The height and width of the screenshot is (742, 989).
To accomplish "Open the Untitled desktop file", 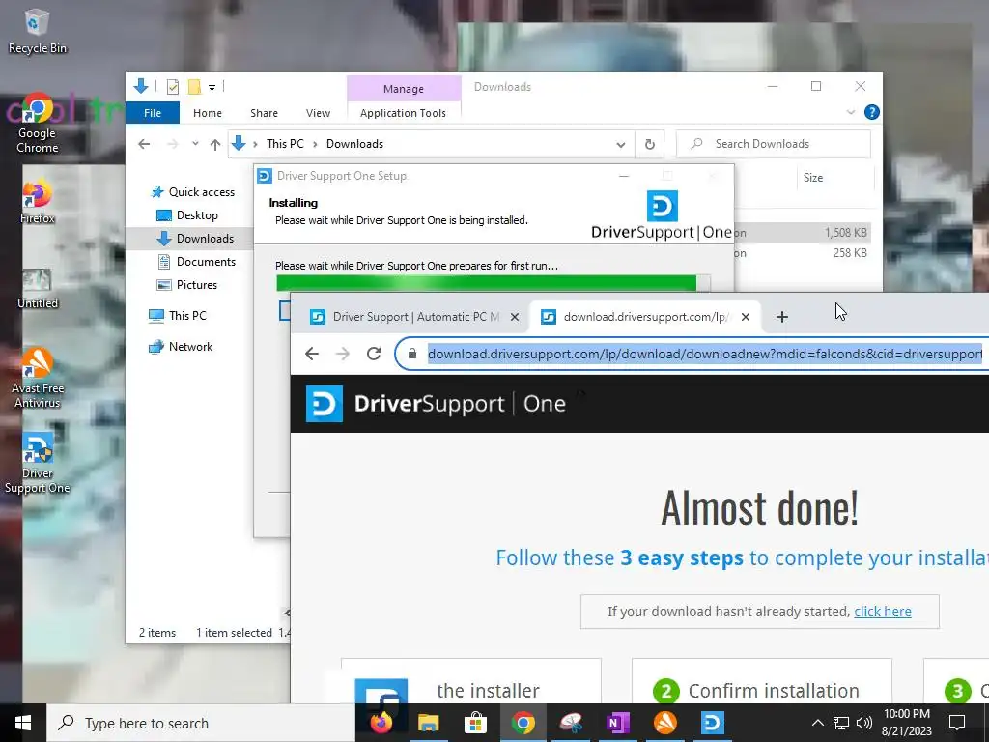I will click(x=37, y=288).
